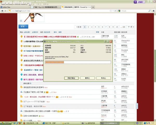
Task: Click the Windows Start button
Action: [6, 123]
